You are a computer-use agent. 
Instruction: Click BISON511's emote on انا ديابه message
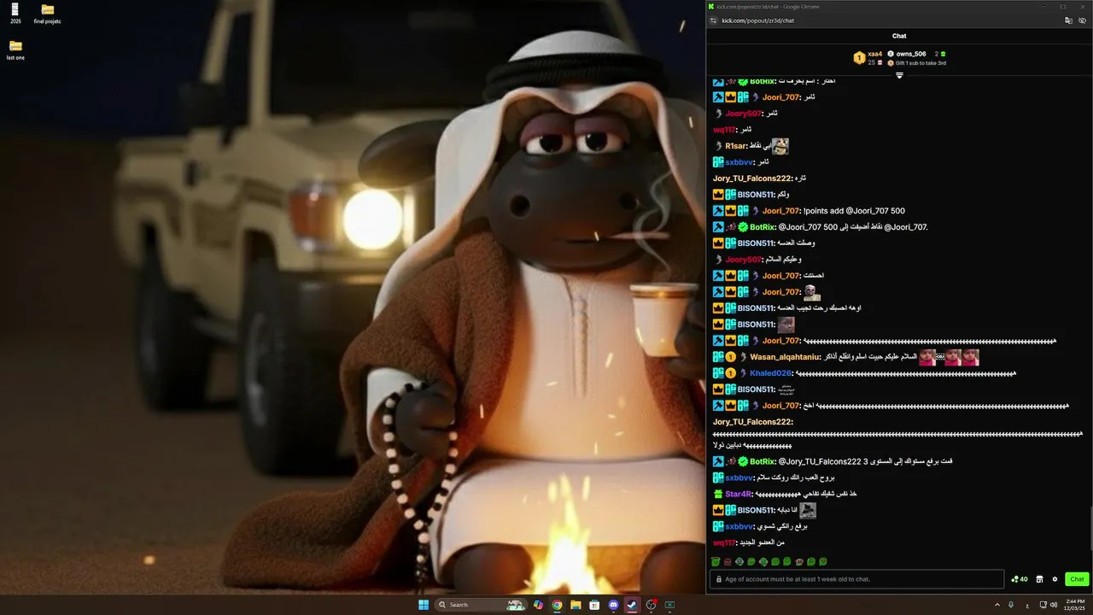pos(808,511)
